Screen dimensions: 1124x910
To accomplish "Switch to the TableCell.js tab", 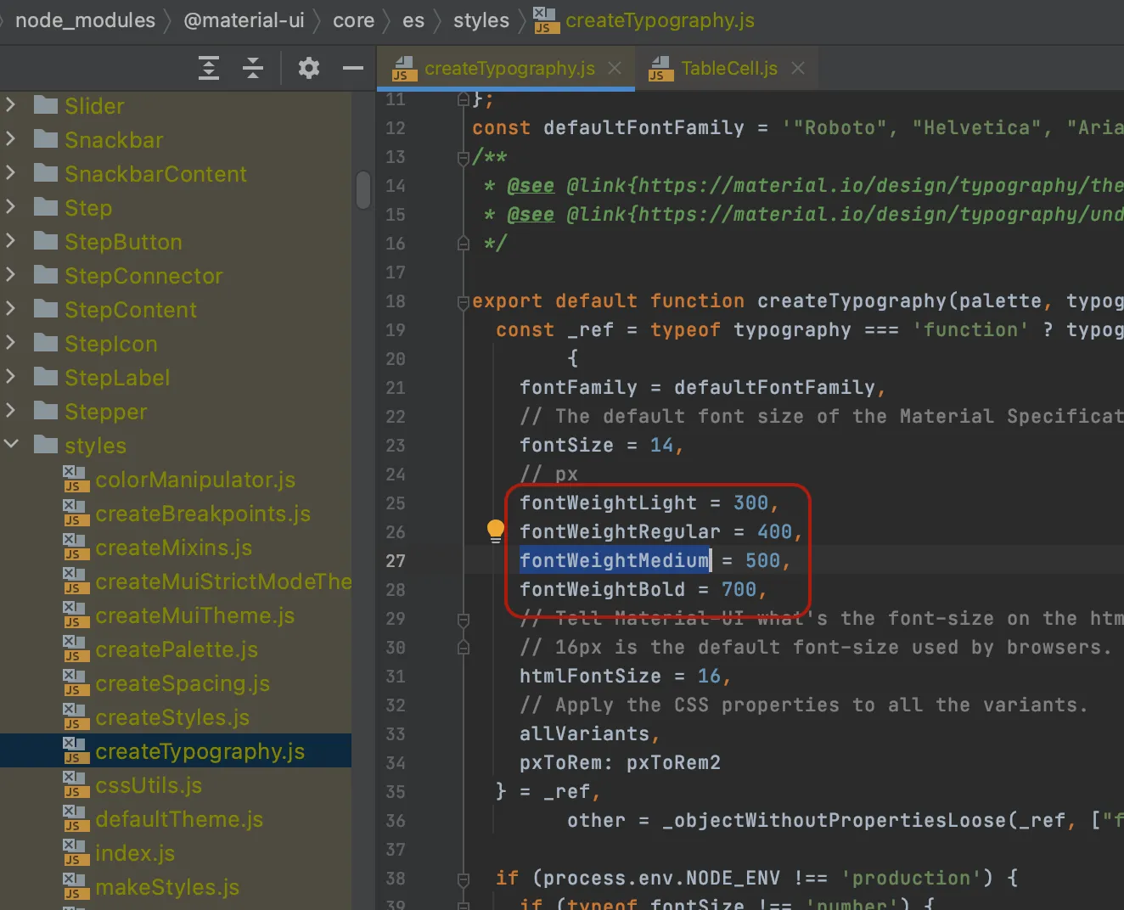I will pyautogui.click(x=727, y=68).
